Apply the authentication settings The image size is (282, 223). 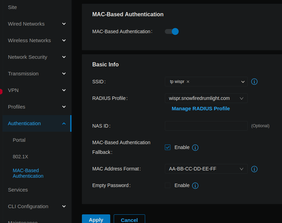[x=96, y=220]
